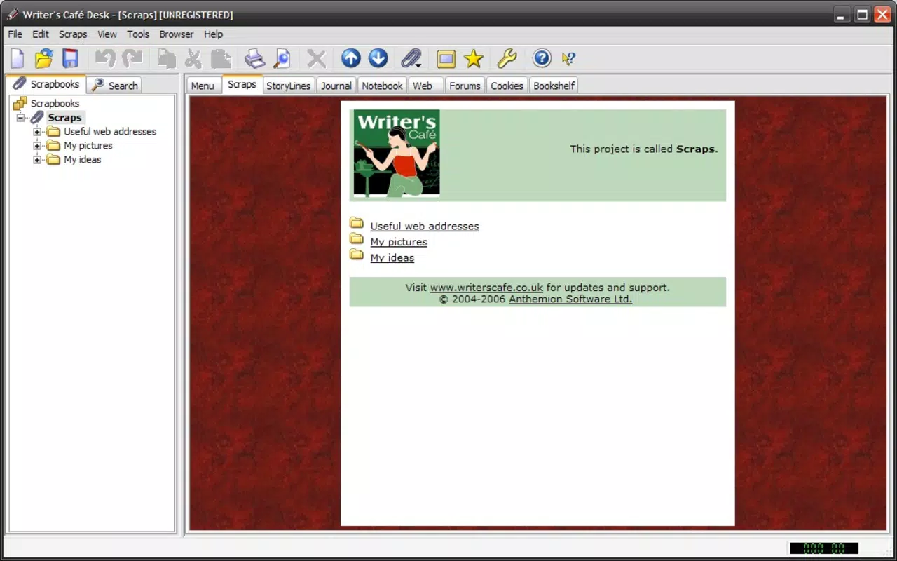
Task: Activate the context help pointer icon
Action: [568, 58]
